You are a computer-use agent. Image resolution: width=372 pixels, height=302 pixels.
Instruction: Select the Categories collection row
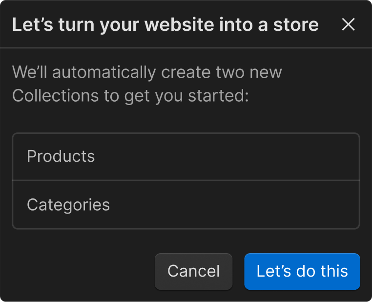click(x=186, y=205)
